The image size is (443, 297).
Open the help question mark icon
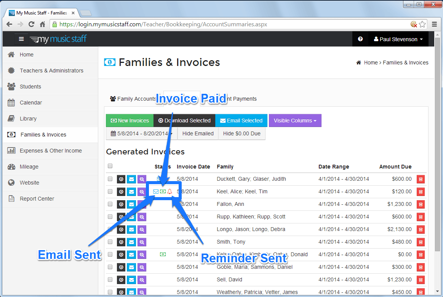(x=360, y=39)
